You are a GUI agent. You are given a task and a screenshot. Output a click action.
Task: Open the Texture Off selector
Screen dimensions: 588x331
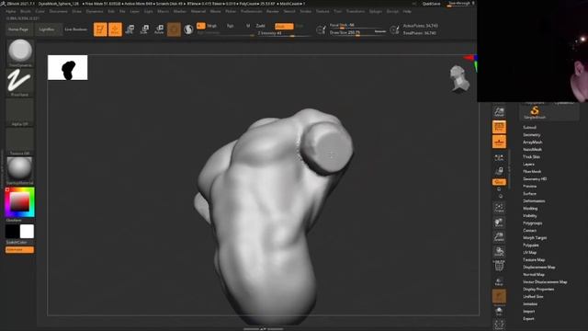tap(20, 141)
